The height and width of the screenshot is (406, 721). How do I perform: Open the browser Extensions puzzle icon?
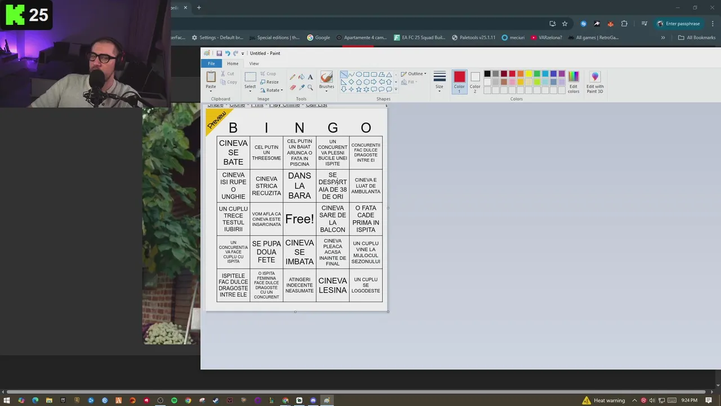[624, 24]
